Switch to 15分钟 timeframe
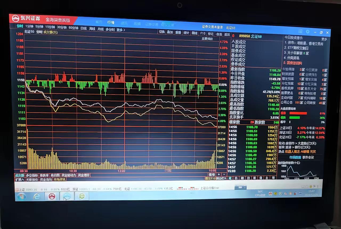The width and height of the screenshot is (341, 229). [50, 27]
